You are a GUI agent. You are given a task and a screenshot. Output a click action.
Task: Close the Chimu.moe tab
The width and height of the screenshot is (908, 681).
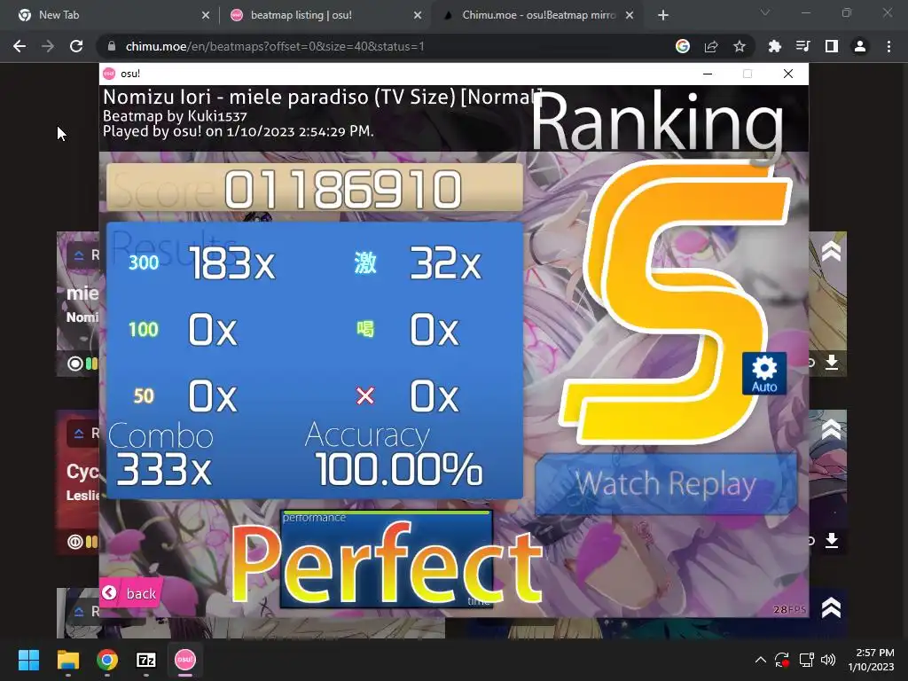point(630,16)
